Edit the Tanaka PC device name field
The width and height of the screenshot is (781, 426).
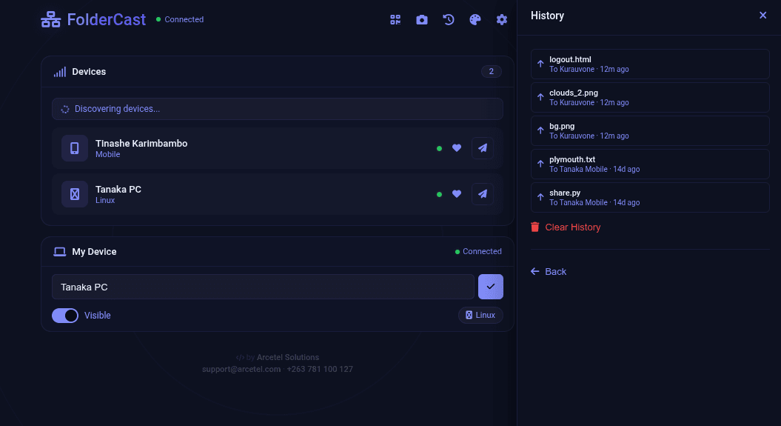tap(263, 287)
